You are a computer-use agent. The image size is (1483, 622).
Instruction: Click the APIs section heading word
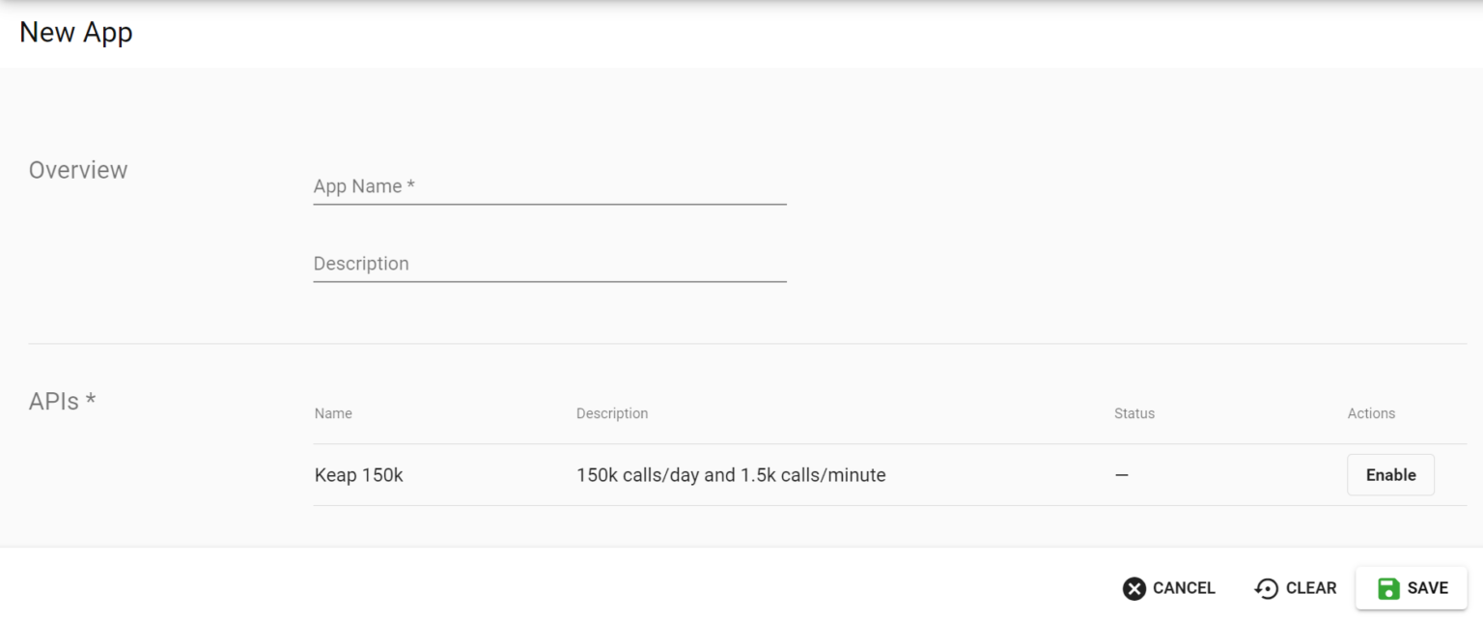click(54, 401)
